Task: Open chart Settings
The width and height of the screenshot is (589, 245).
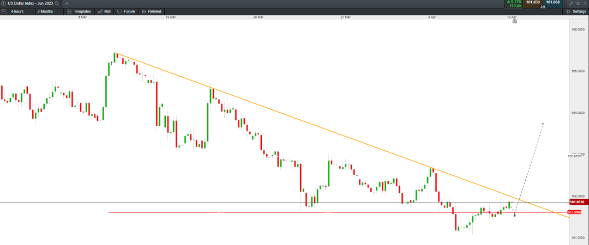Action: point(576,11)
